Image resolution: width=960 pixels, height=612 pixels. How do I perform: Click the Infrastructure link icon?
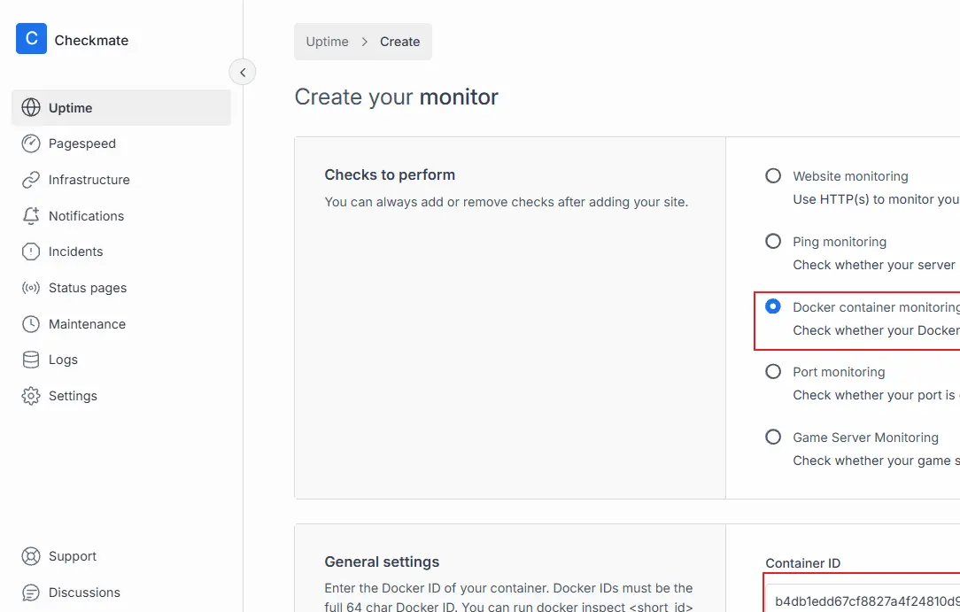(31, 180)
